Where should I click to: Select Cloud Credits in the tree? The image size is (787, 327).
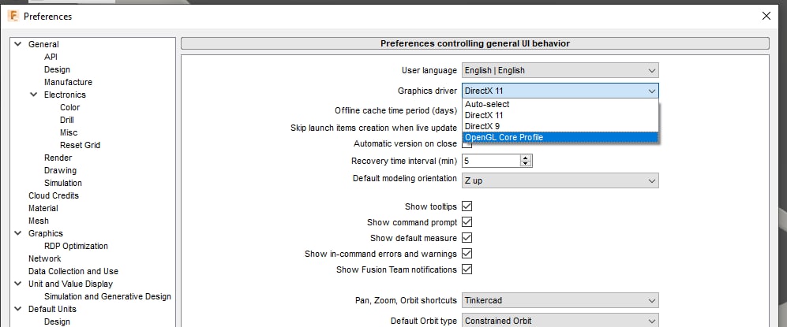pos(53,195)
